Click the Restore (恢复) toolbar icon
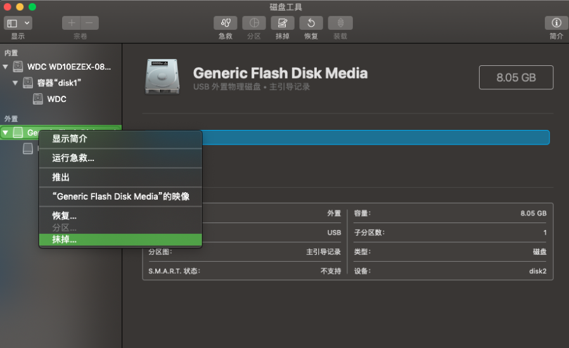The image size is (569, 348). [311, 23]
